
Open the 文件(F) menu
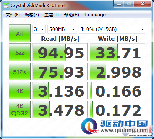(x=13, y=15)
